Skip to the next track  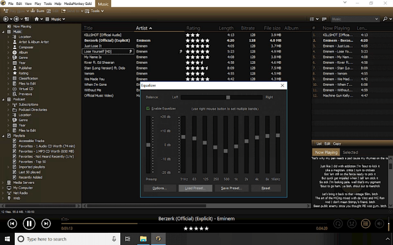(x=46, y=224)
